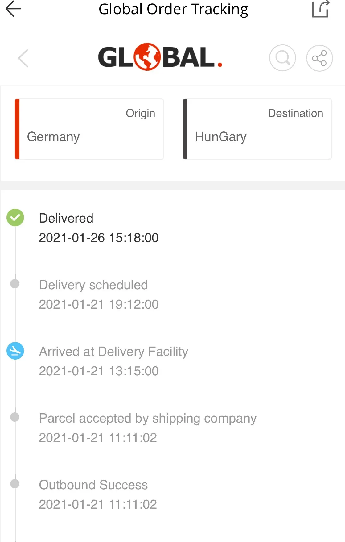Select the Destination HunGary card

[x=257, y=129]
